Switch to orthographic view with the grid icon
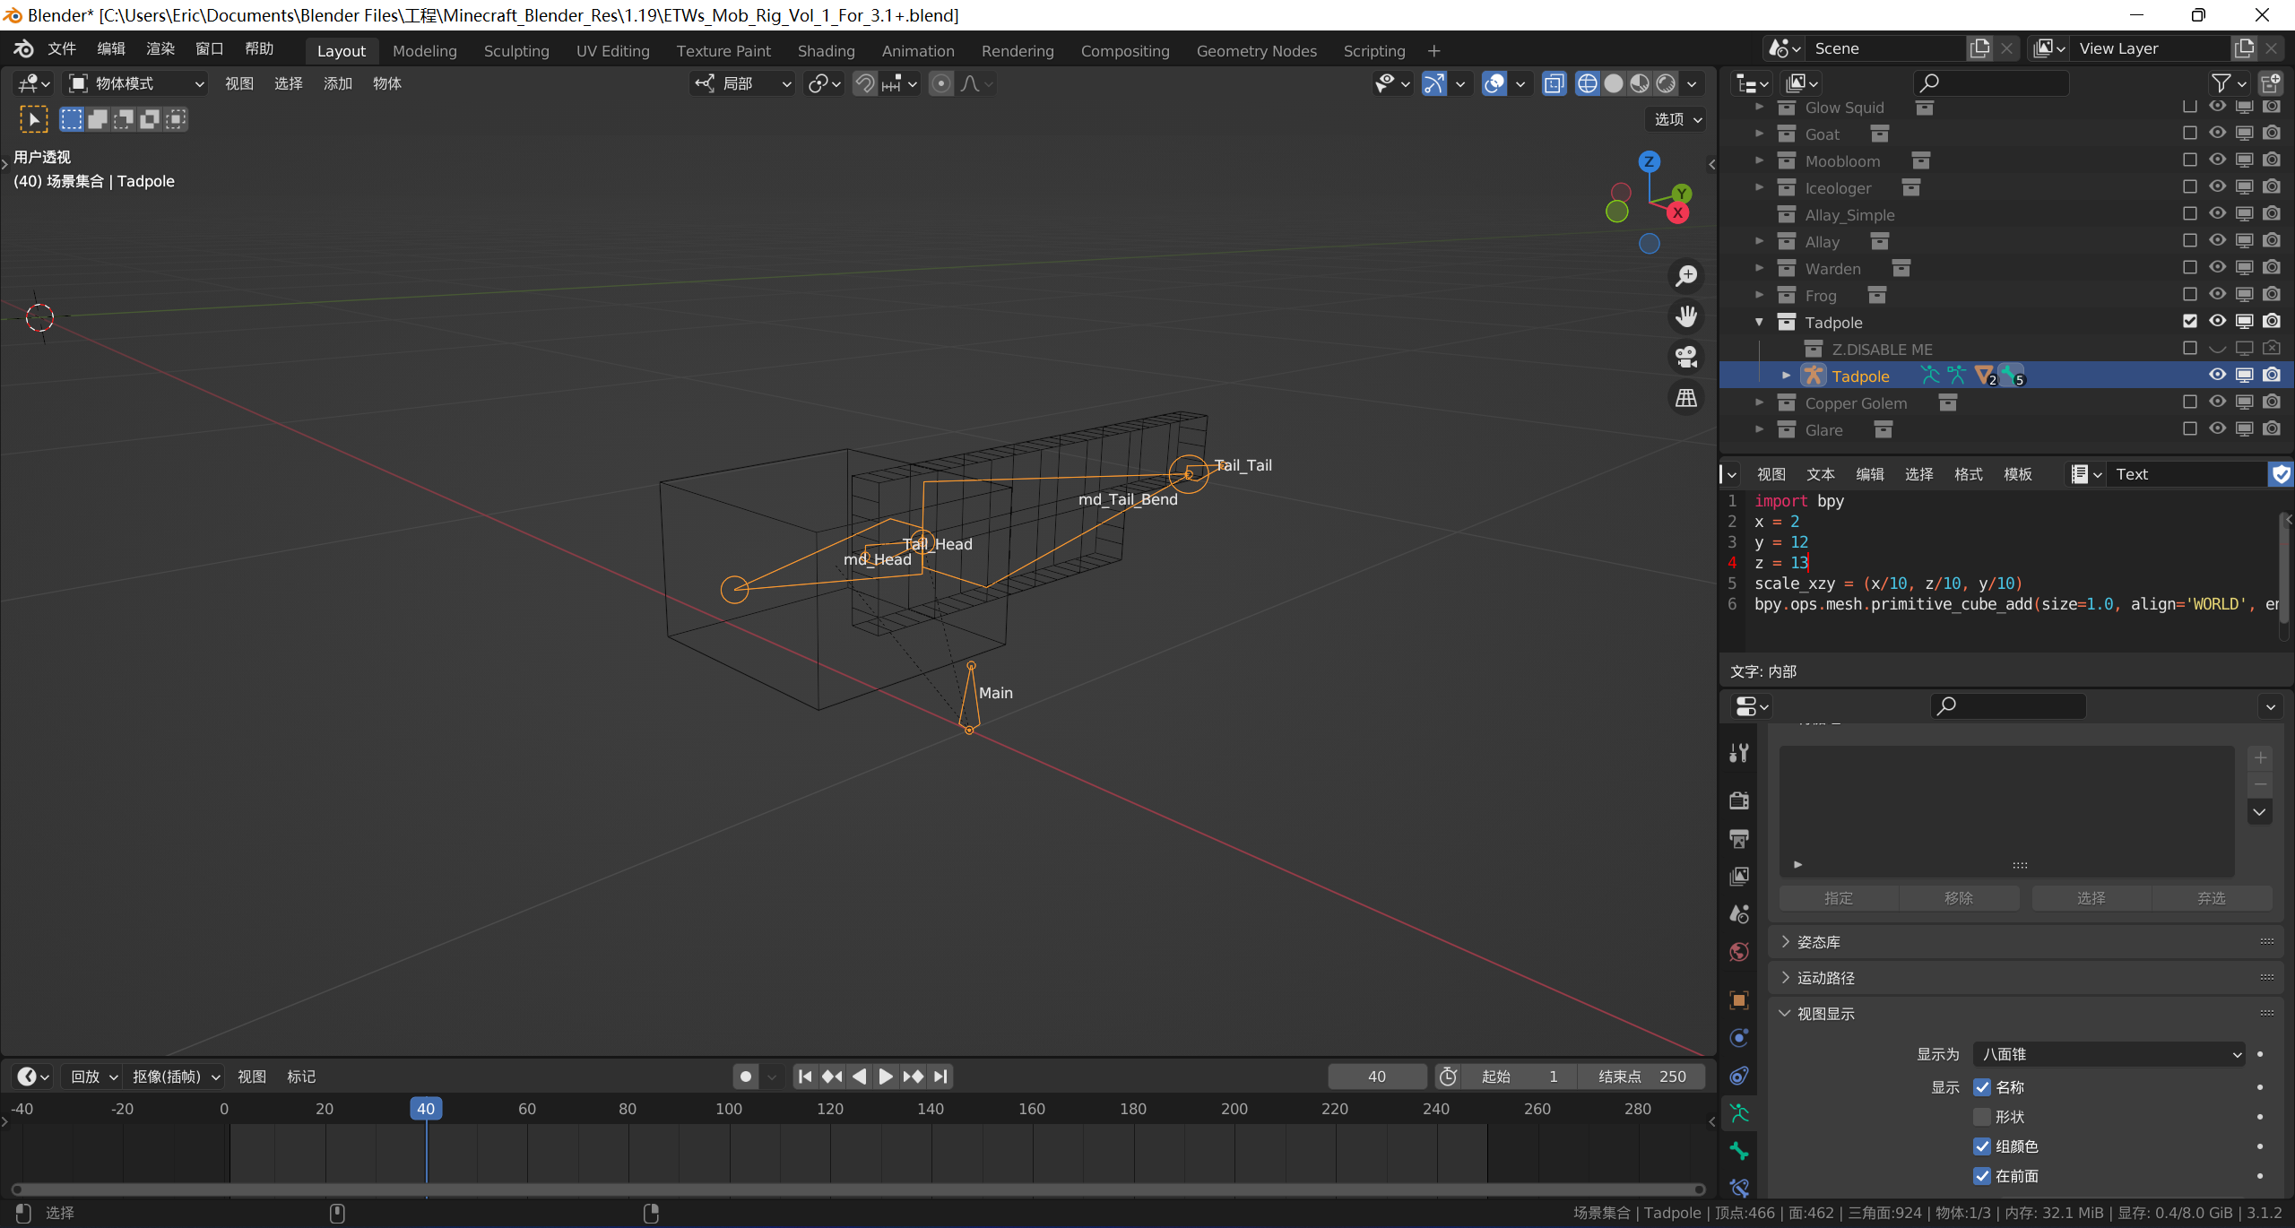The width and height of the screenshot is (2295, 1228). pos(1686,398)
